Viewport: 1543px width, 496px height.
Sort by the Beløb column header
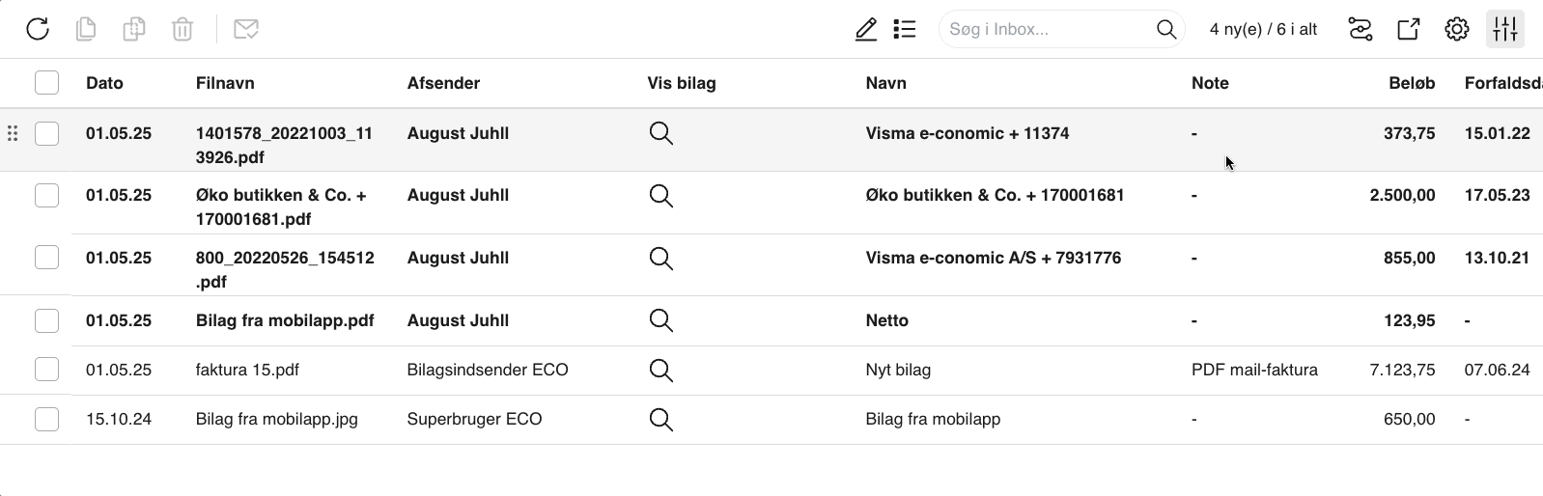(1412, 83)
